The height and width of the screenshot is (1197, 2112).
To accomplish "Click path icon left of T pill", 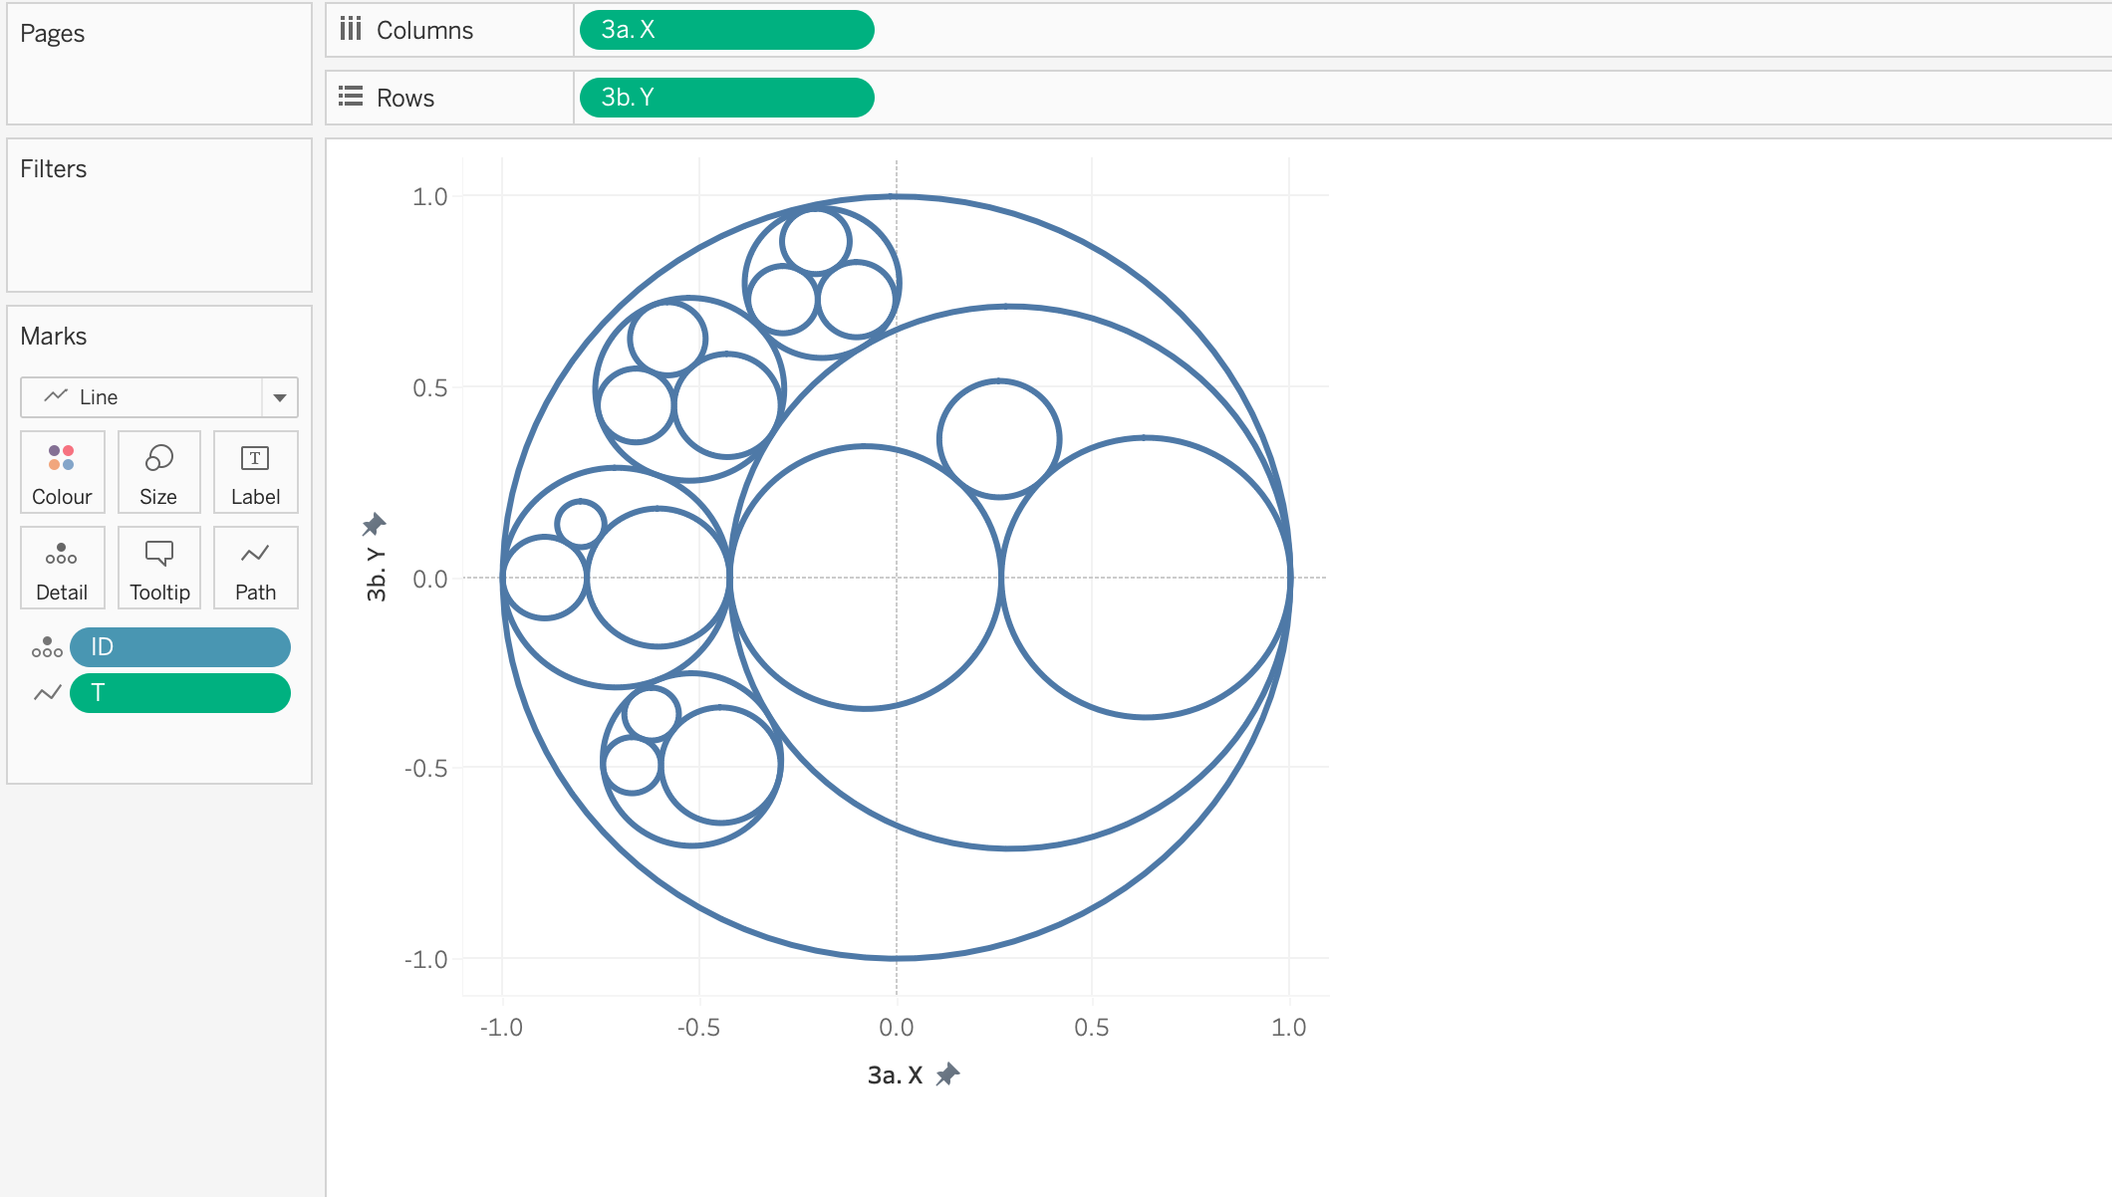I will (x=47, y=693).
